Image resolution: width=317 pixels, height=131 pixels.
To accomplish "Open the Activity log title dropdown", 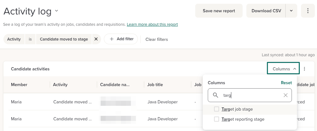I will [56, 11].
